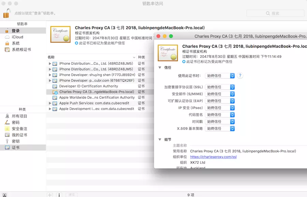
Task: Expand the Apple Push Services certificate row
Action: pyautogui.click(x=50, y=103)
